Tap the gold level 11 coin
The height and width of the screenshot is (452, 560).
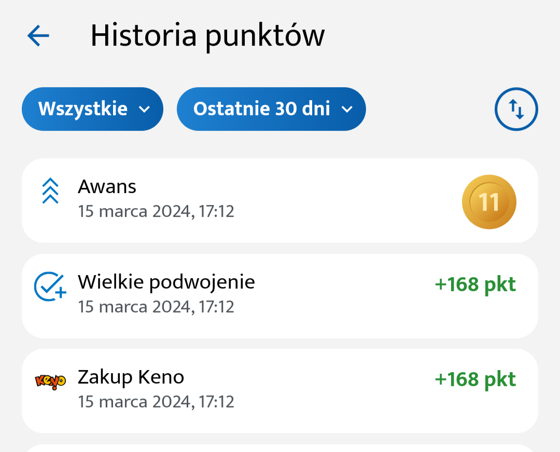[489, 202]
